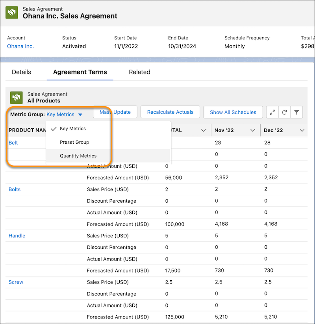This screenshot has width=315, height=324.
Task: Click the Monthly schedule frequency value
Action: point(235,46)
